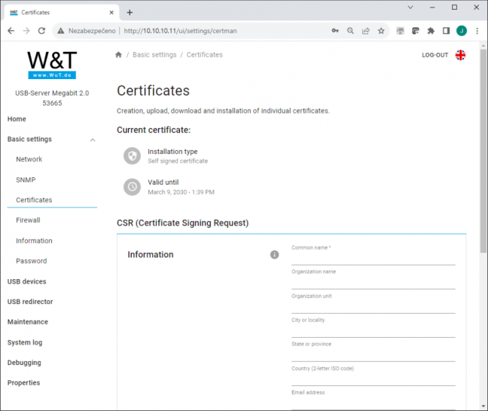Click the scrollbar down arrow
488x411 pixels.
coord(483,406)
